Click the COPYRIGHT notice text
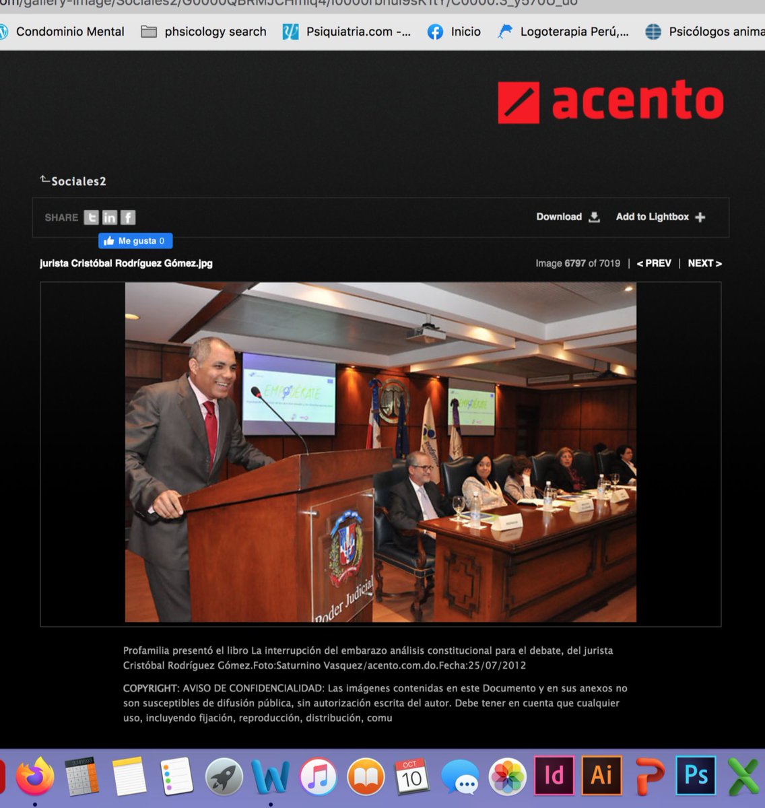This screenshot has width=765, height=808. 375,703
